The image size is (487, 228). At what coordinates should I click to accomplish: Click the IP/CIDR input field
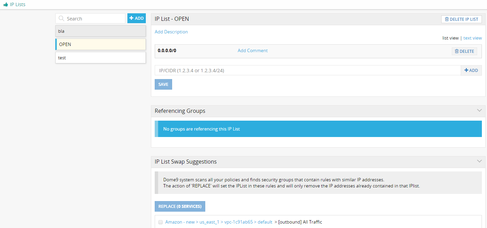point(308,70)
